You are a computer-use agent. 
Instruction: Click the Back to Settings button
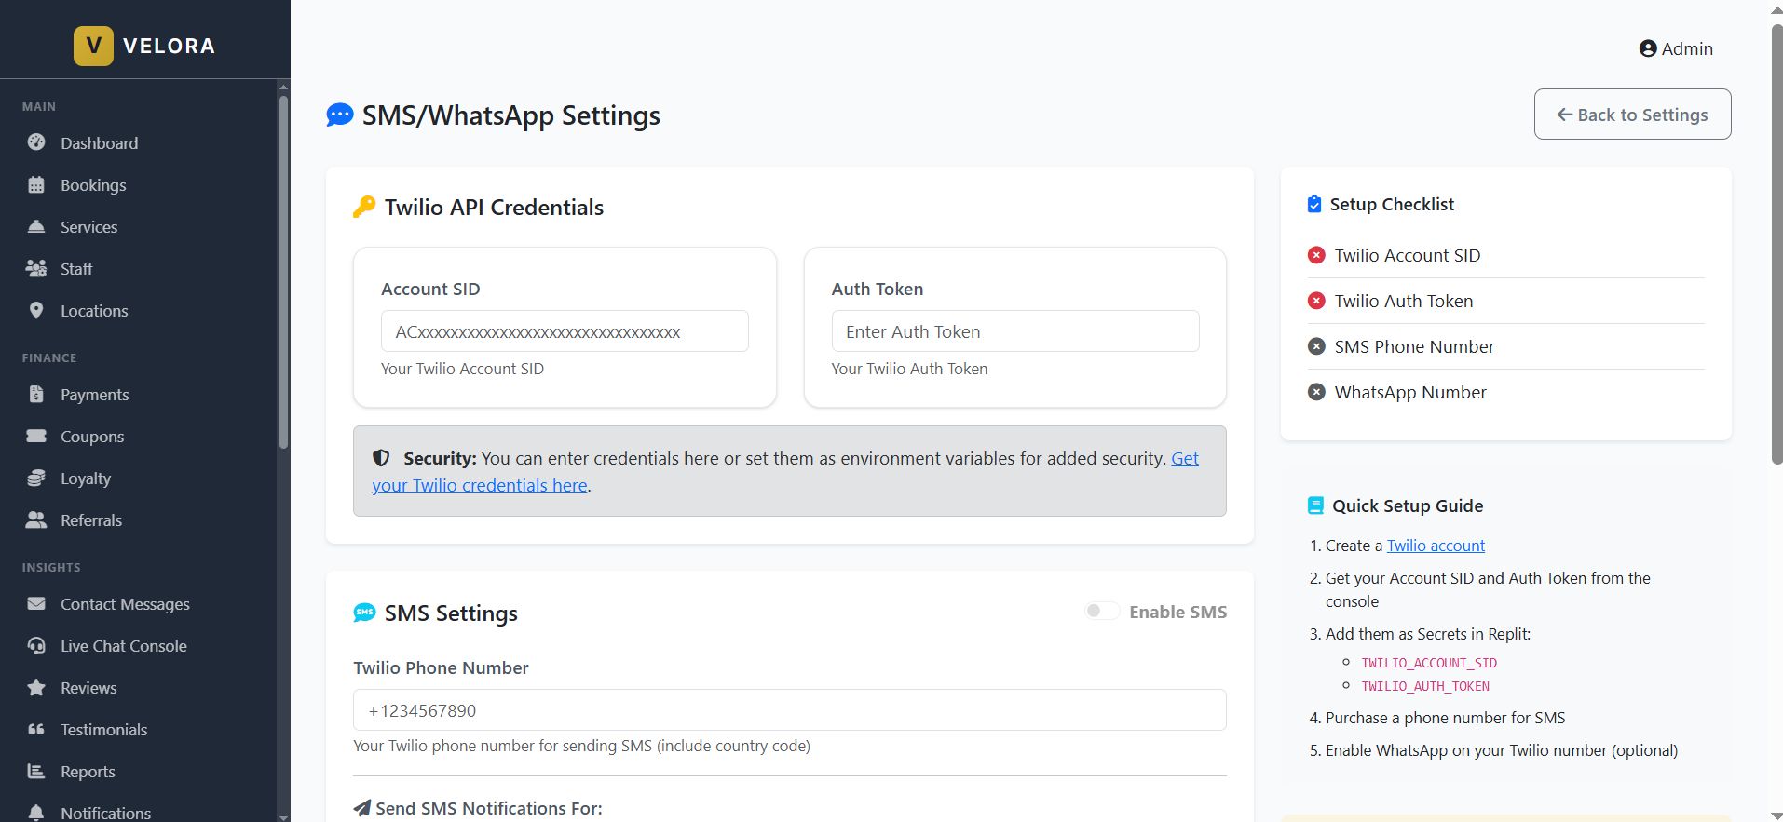1632,115
